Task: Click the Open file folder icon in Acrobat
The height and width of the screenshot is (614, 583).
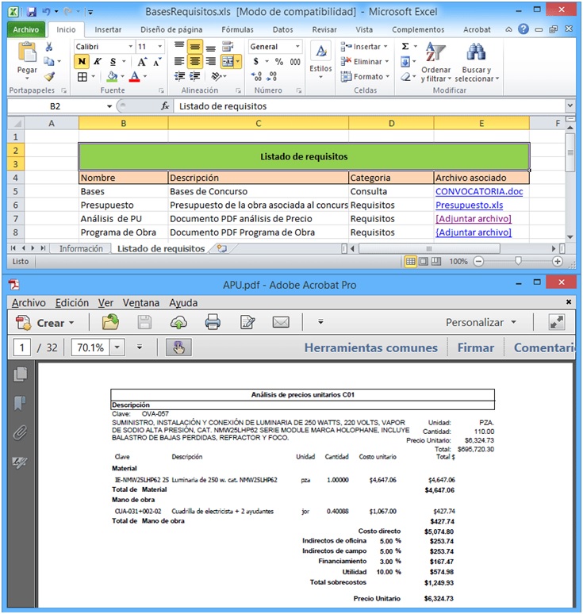Action: (x=110, y=322)
